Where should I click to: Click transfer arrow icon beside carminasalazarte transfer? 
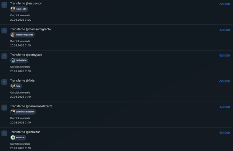tap(4, 108)
